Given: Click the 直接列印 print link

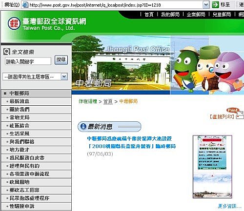Looking at the screenshot, I should [222, 116].
